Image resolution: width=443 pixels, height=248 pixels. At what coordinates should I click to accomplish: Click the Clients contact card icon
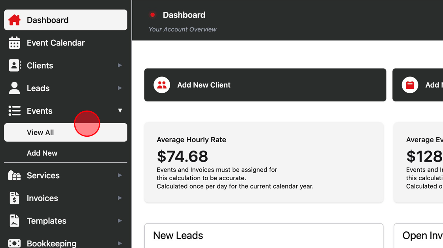pos(14,65)
